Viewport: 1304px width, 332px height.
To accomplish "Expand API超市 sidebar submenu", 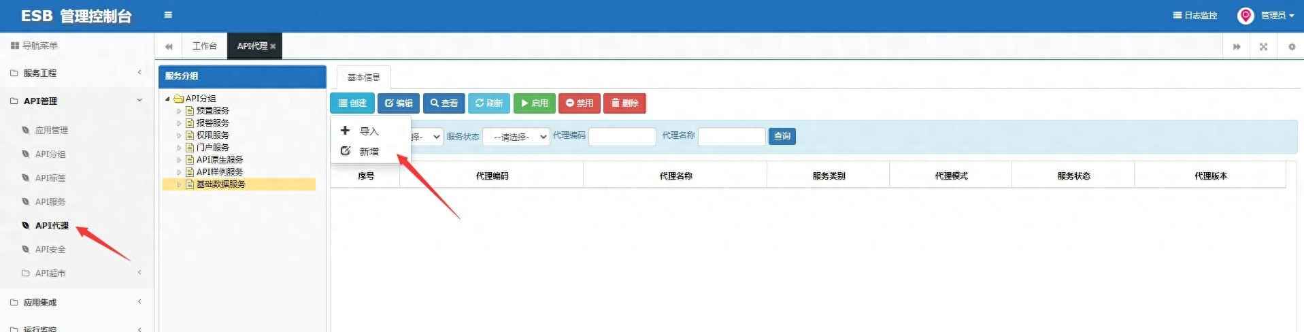I will pos(77,273).
